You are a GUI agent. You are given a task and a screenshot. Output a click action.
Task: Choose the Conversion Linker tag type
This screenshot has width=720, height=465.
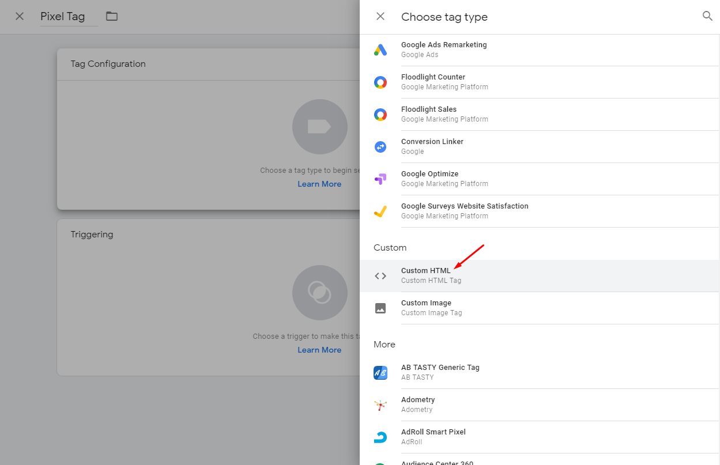click(x=540, y=147)
